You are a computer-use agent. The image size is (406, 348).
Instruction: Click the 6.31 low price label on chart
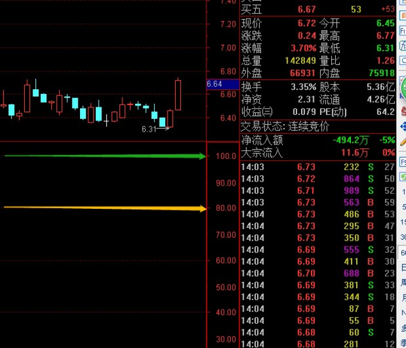[149, 129]
